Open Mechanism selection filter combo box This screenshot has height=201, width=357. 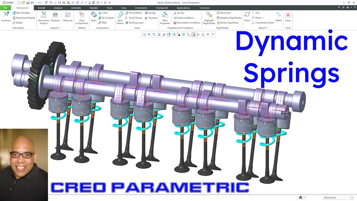(x=338, y=198)
